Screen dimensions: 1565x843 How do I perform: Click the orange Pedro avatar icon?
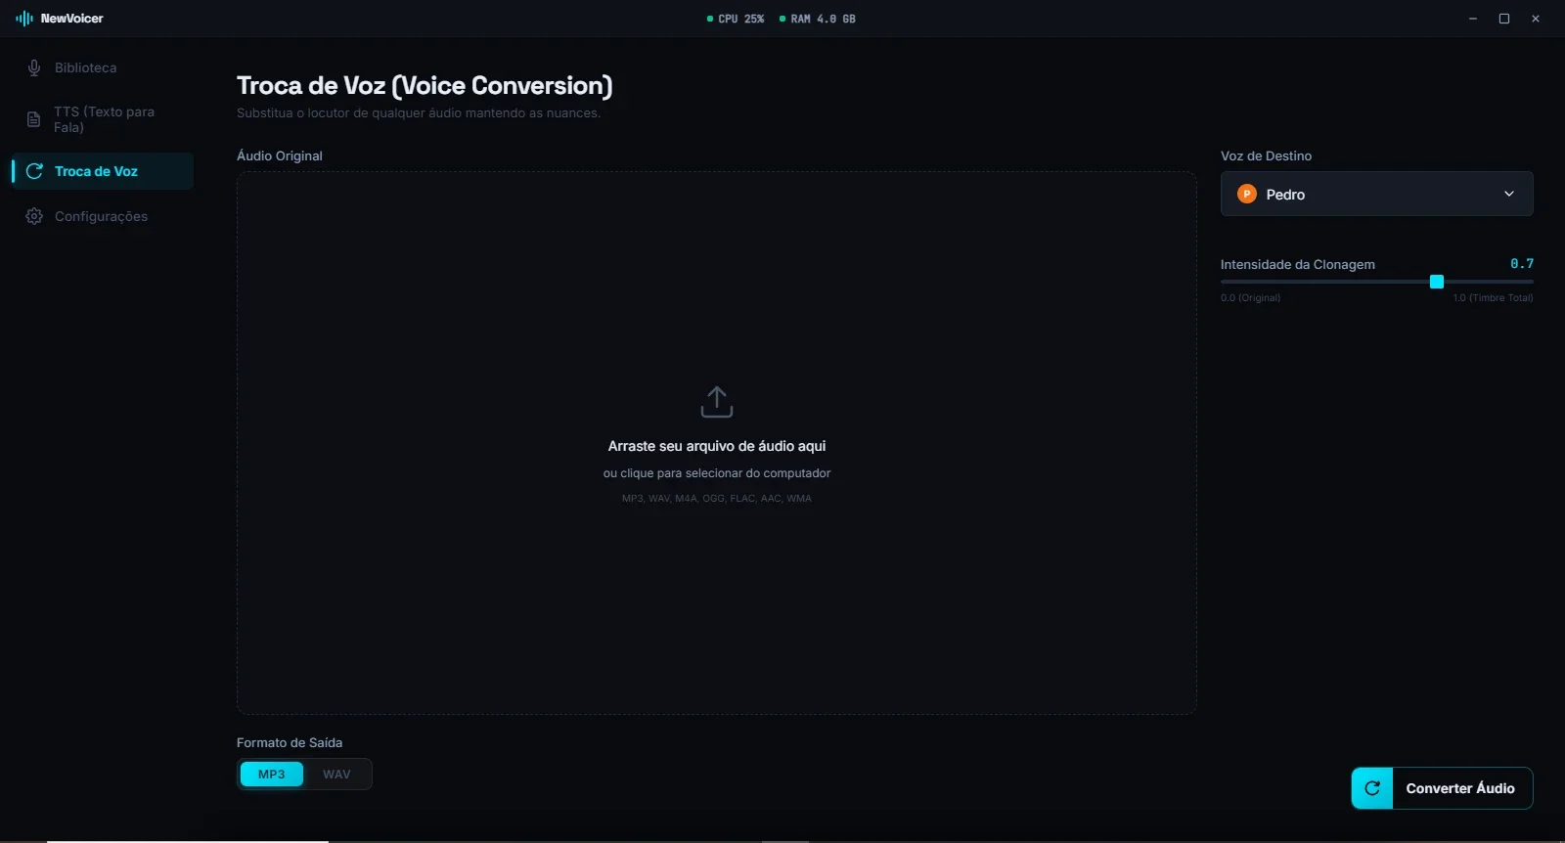1247,194
